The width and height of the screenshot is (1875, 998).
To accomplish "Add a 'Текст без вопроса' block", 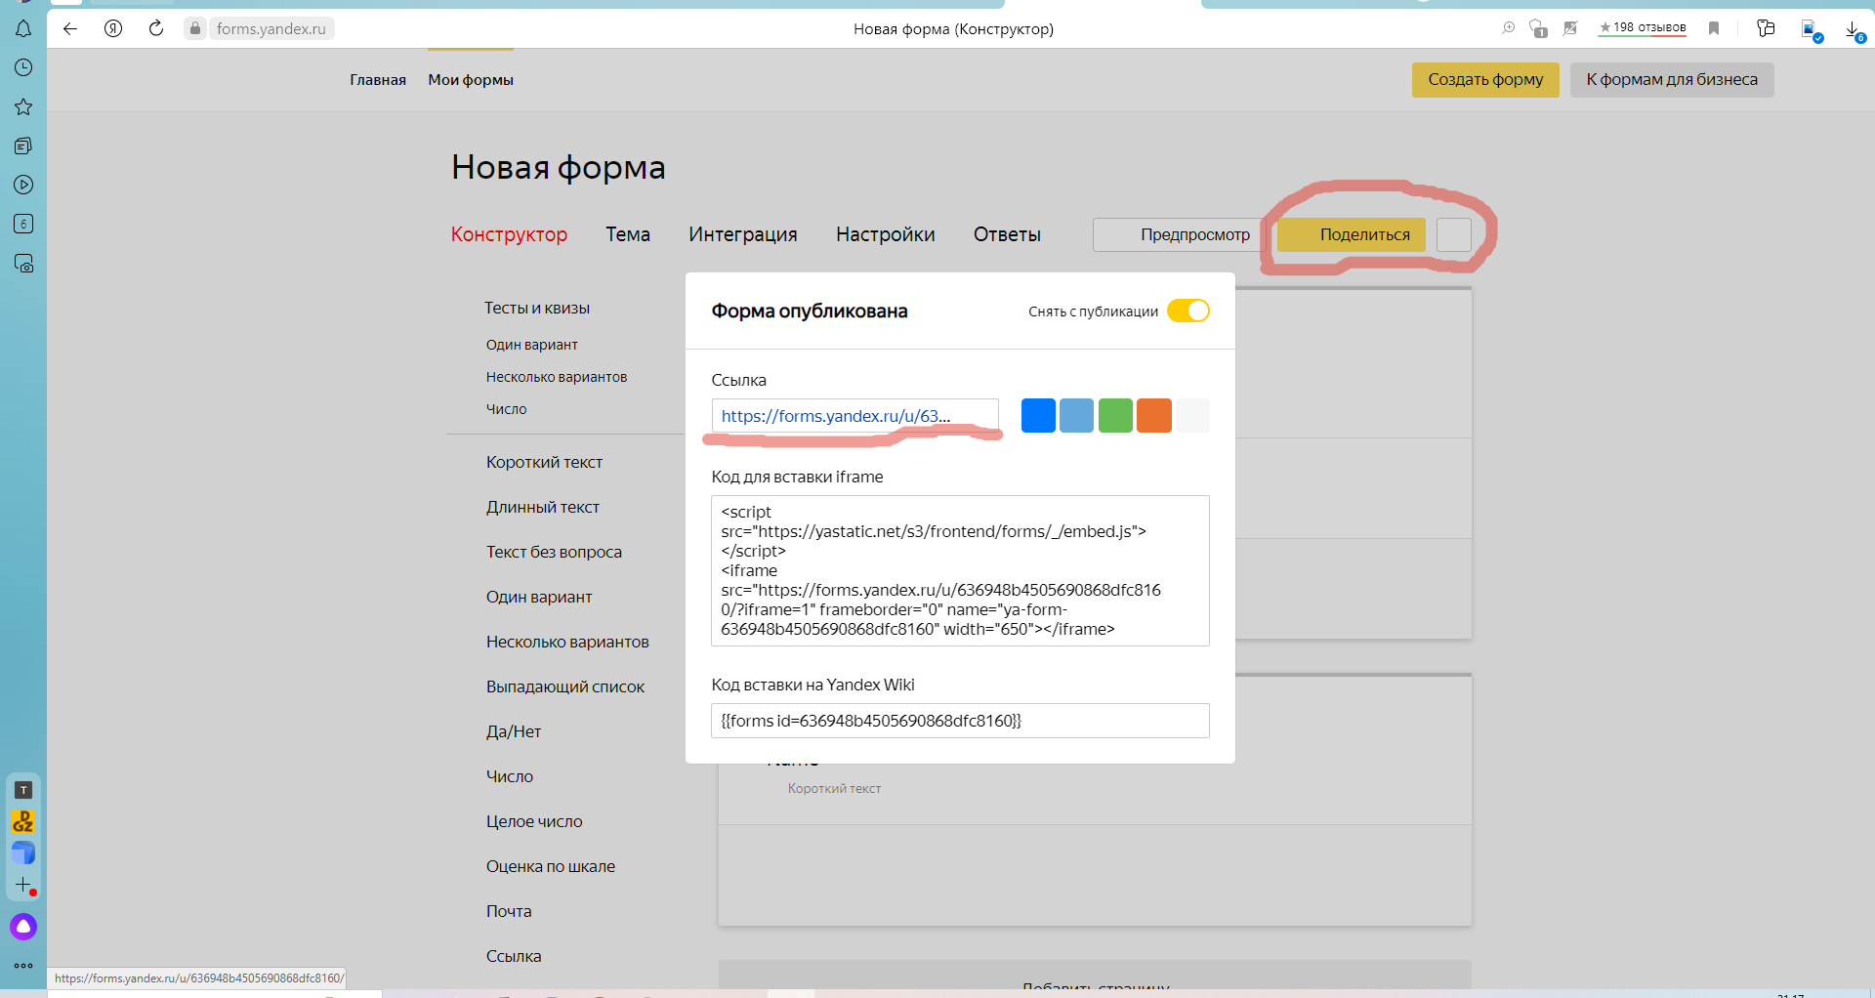I will pos(554,552).
